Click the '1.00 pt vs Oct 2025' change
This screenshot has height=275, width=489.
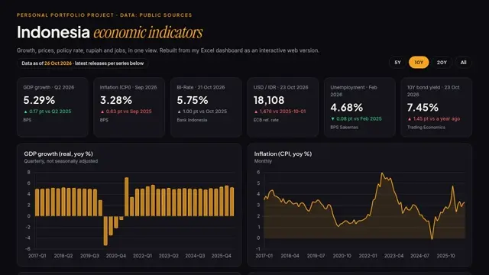pos(202,112)
